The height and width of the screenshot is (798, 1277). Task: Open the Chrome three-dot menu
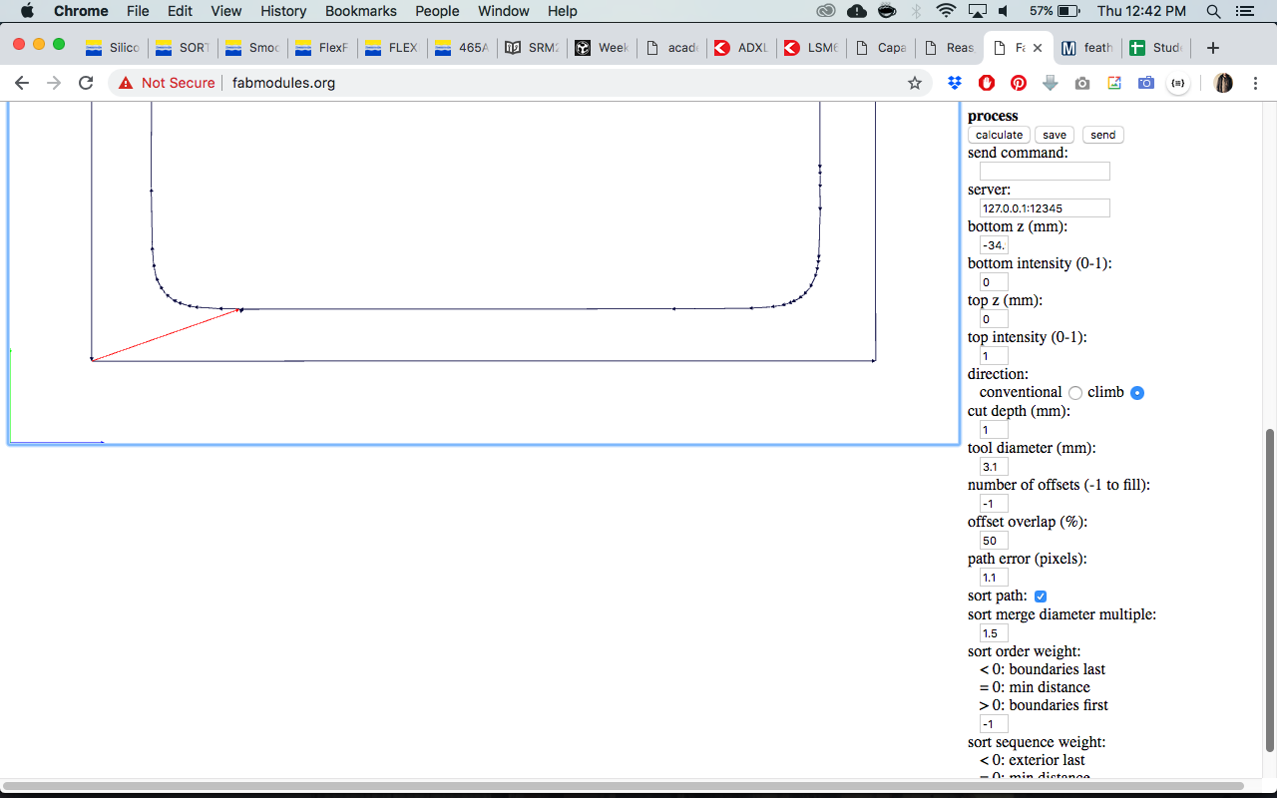1255,83
